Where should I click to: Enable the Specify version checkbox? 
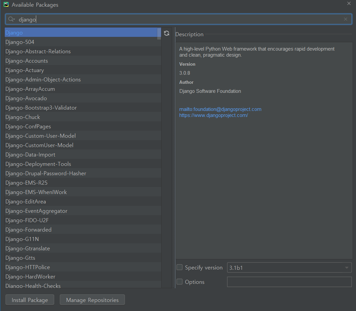pos(180,267)
